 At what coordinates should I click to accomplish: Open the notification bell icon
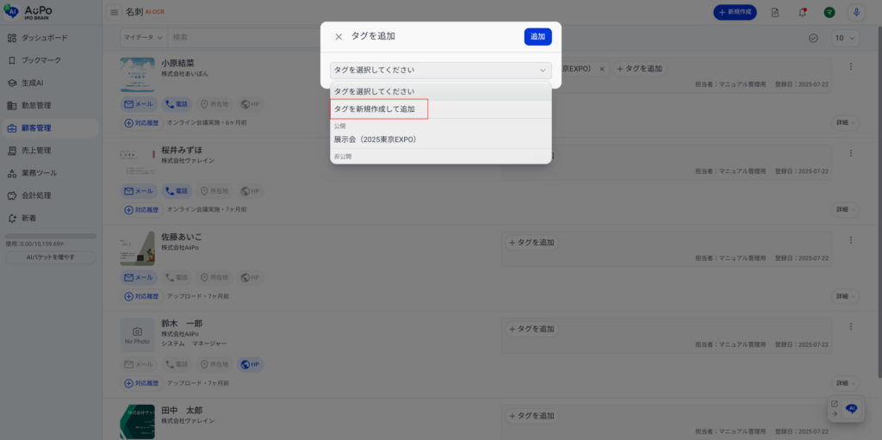click(802, 12)
